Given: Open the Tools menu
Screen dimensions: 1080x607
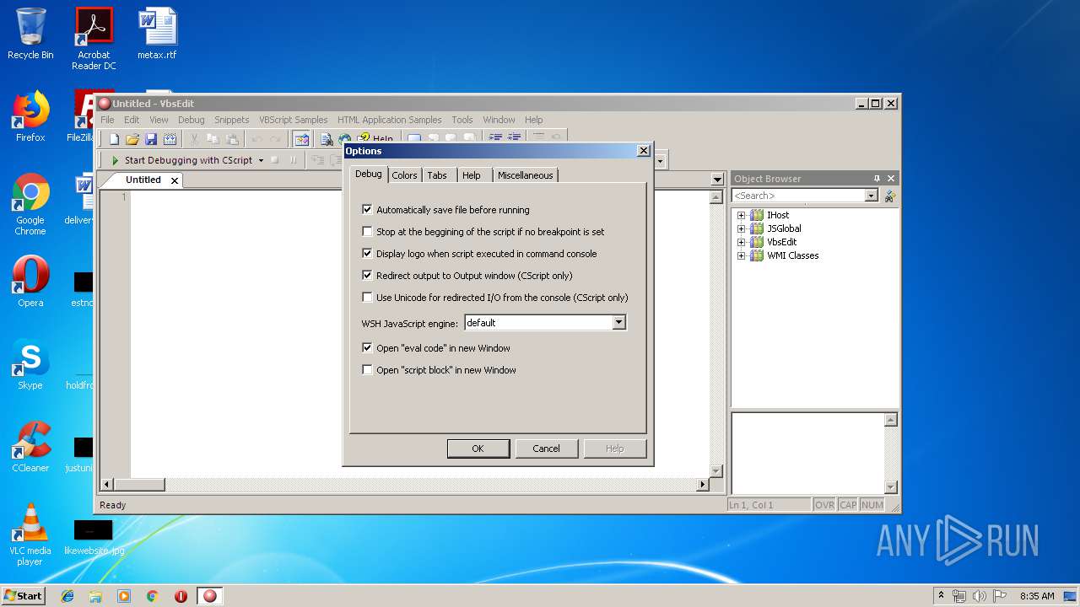Looking at the screenshot, I should pyautogui.click(x=462, y=120).
